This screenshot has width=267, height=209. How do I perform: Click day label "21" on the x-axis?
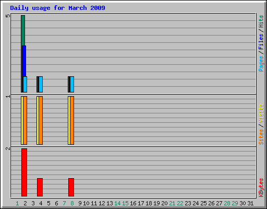click(172, 203)
